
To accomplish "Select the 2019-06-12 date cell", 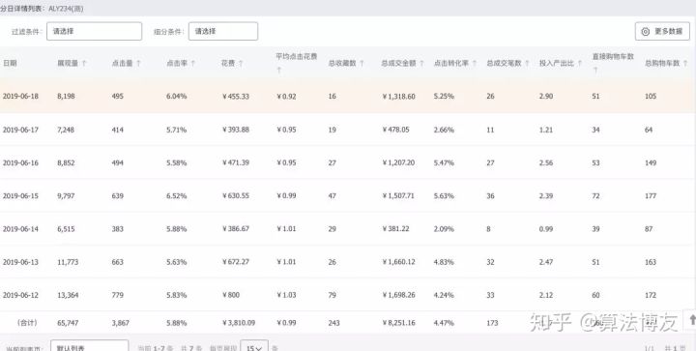I will (x=20, y=295).
